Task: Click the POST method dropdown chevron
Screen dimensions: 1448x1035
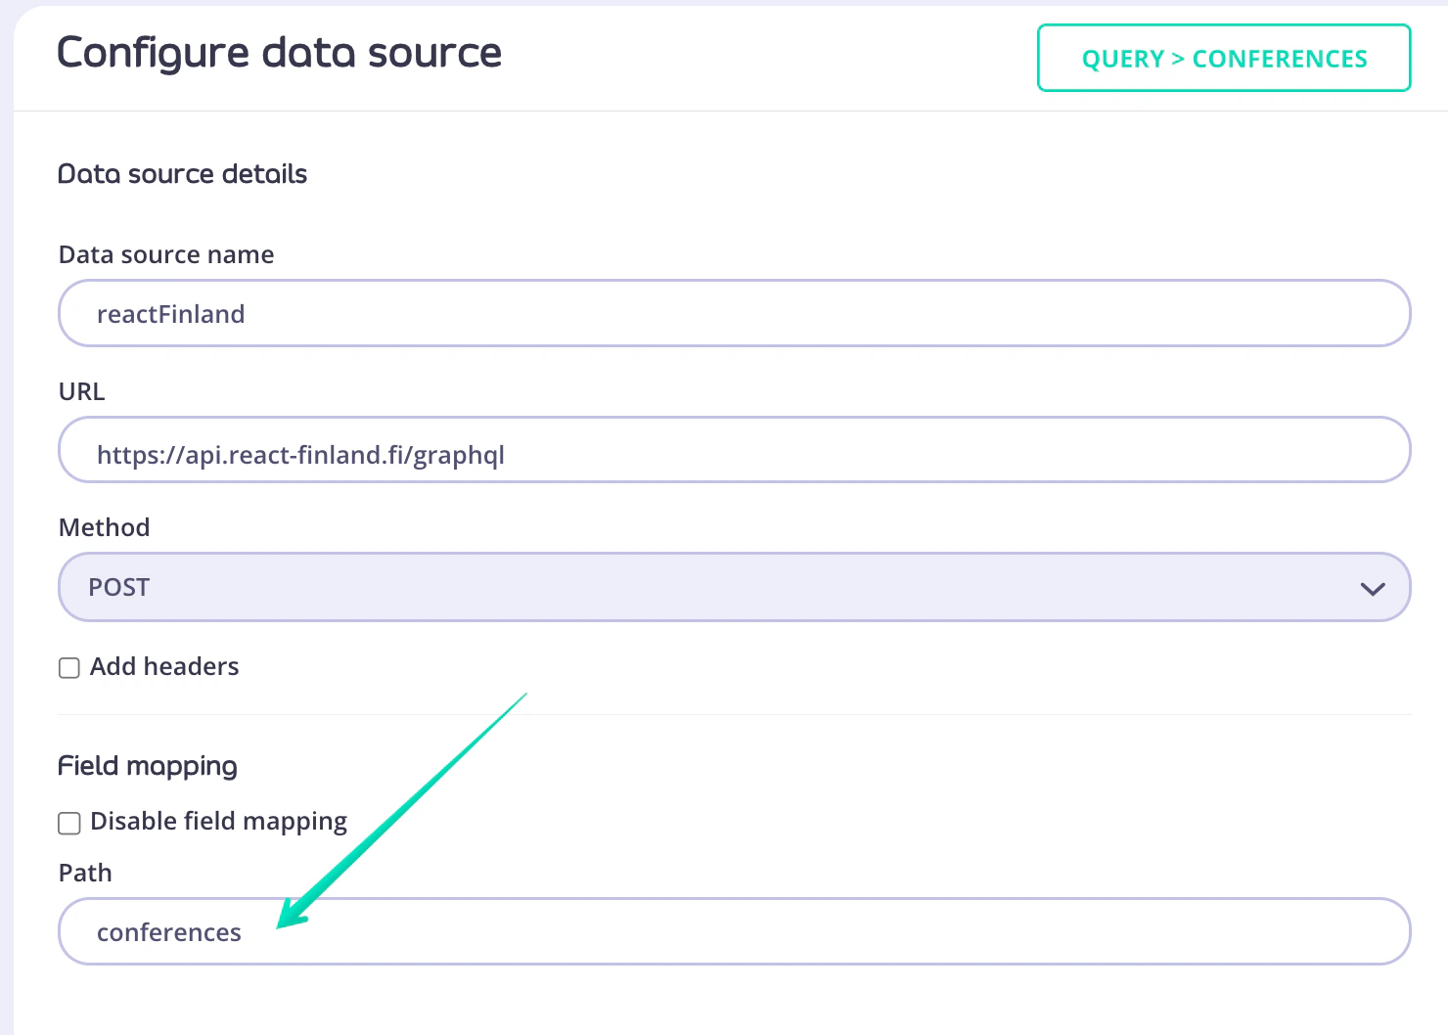Action: (1373, 587)
